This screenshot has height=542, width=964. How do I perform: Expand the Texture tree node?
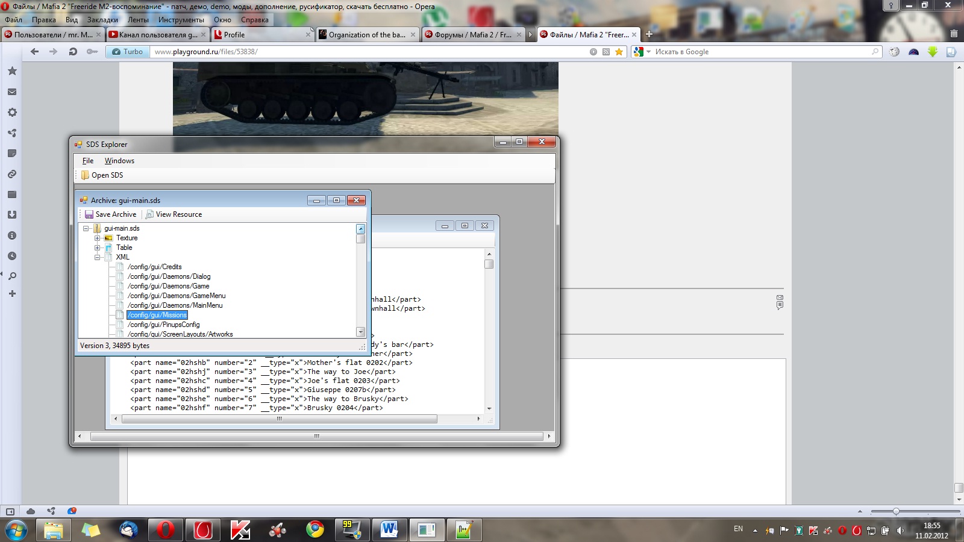[98, 238]
